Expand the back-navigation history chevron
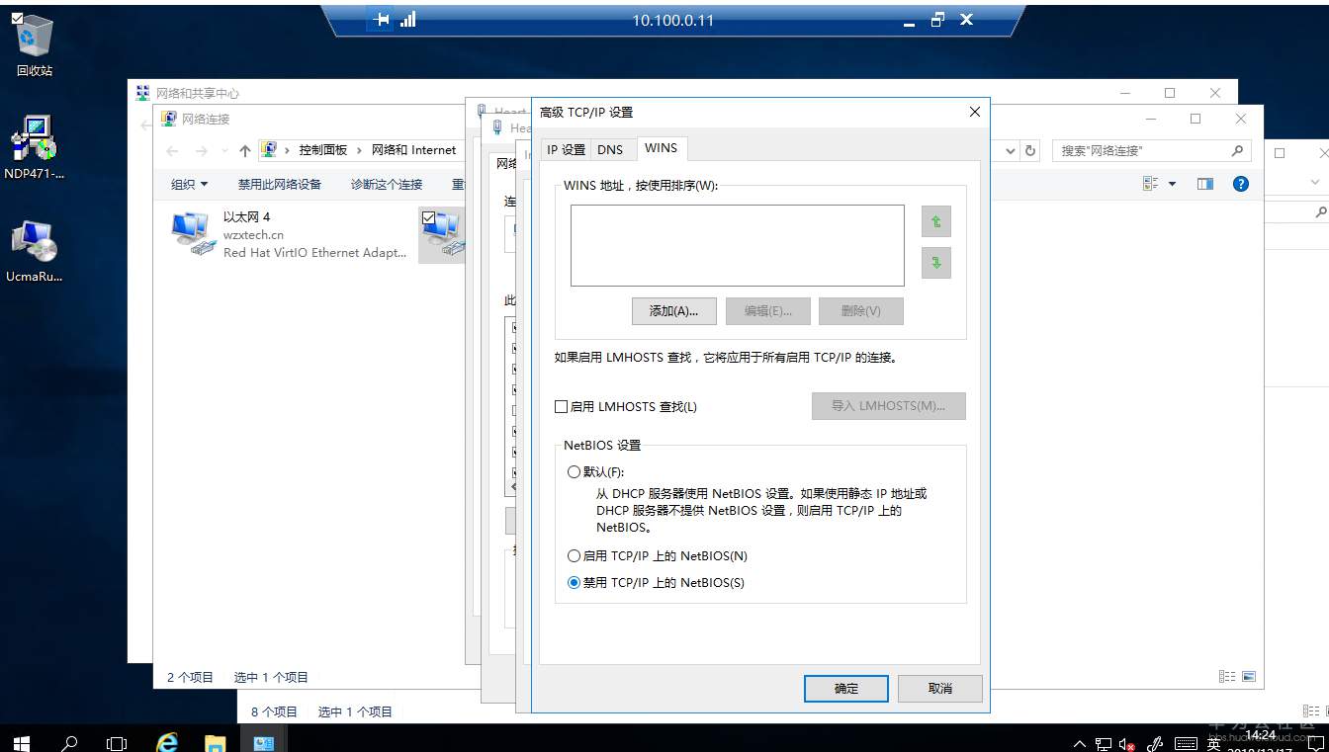This screenshot has width=1329, height=752. (x=224, y=150)
